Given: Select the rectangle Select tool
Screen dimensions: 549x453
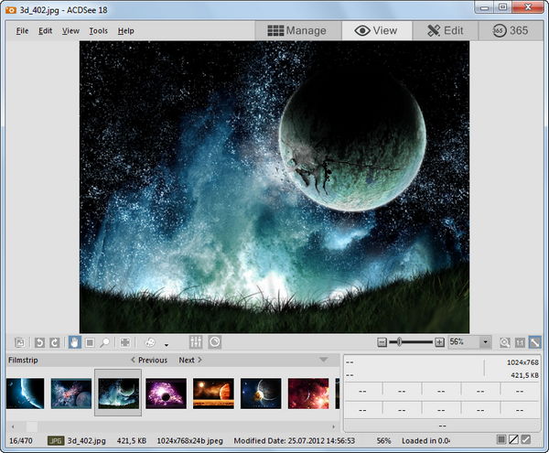Looking at the screenshot, I should pyautogui.click(x=90, y=342).
